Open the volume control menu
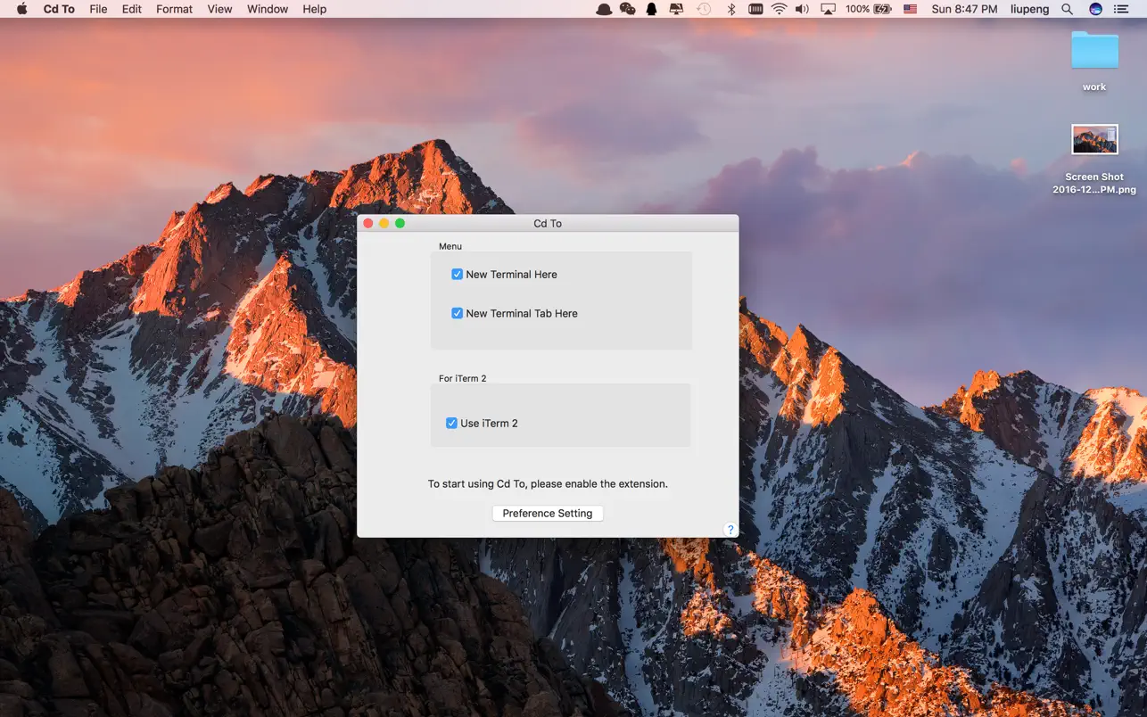1147x717 pixels. pos(802,9)
